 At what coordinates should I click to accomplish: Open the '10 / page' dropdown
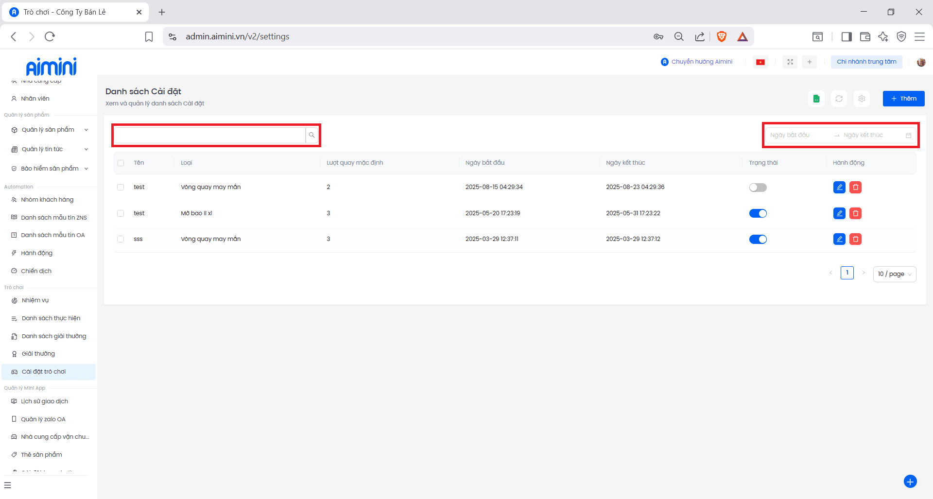tap(894, 274)
